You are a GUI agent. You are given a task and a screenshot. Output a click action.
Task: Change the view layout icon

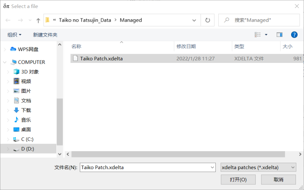tap(258, 35)
